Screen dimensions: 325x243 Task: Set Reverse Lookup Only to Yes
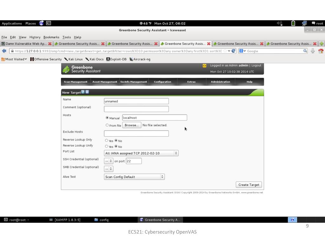(x=107, y=140)
